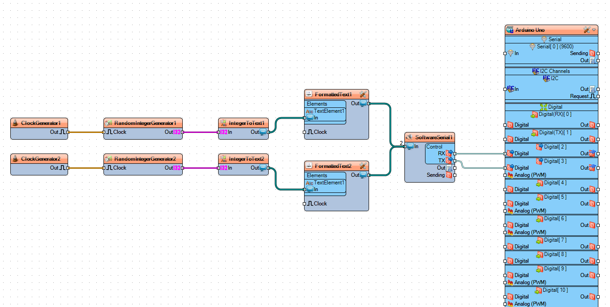The width and height of the screenshot is (610, 307).
Task: Click the I2C icon on the Arduino Uno block
Action: pyautogui.click(x=546, y=78)
